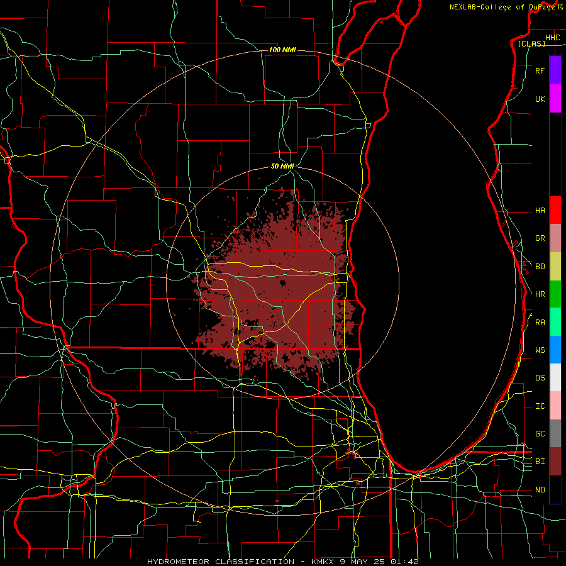
Task: Click the UK magenta legend swatch
Action: pos(555,99)
